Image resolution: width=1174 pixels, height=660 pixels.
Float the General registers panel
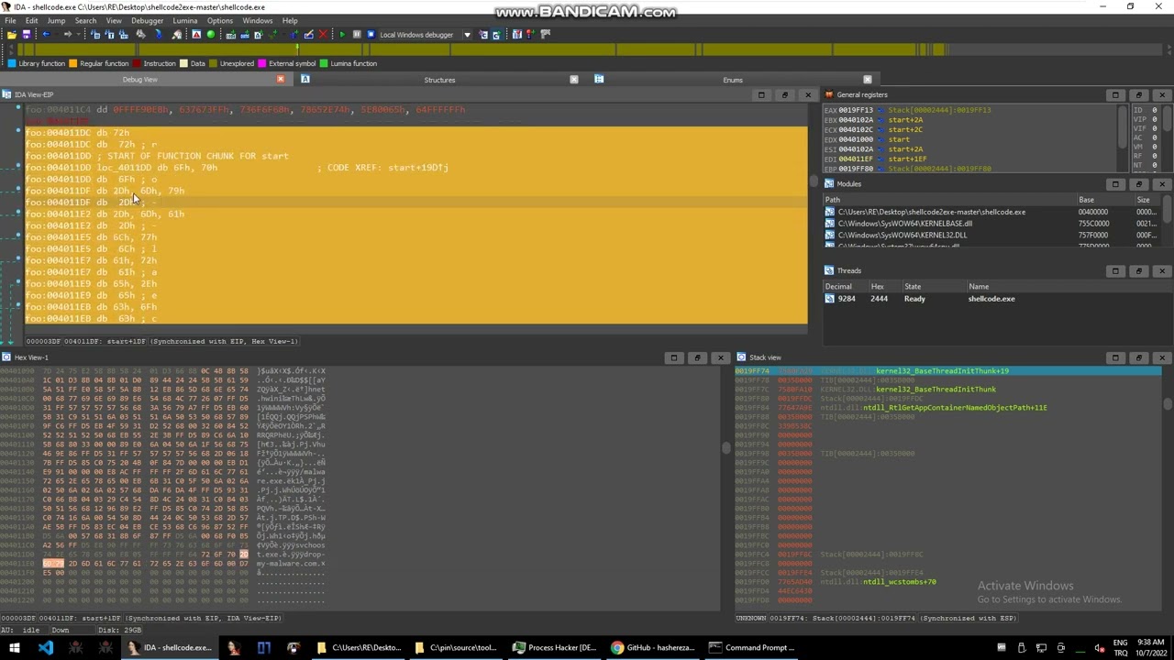[1138, 95]
